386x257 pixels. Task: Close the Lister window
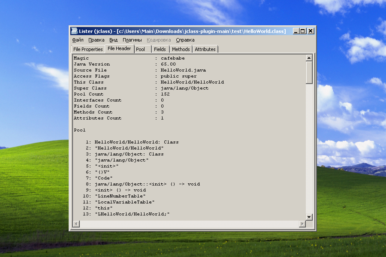click(311, 31)
